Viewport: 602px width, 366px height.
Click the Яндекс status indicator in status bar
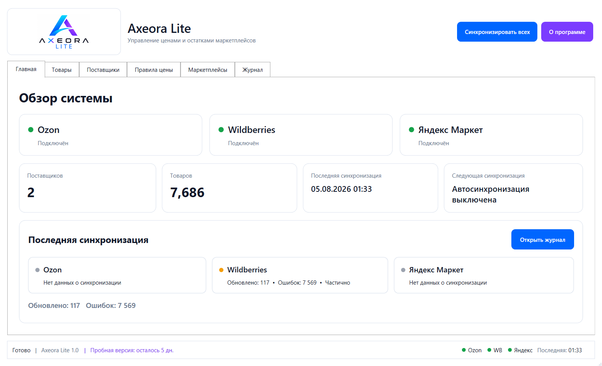click(x=520, y=350)
